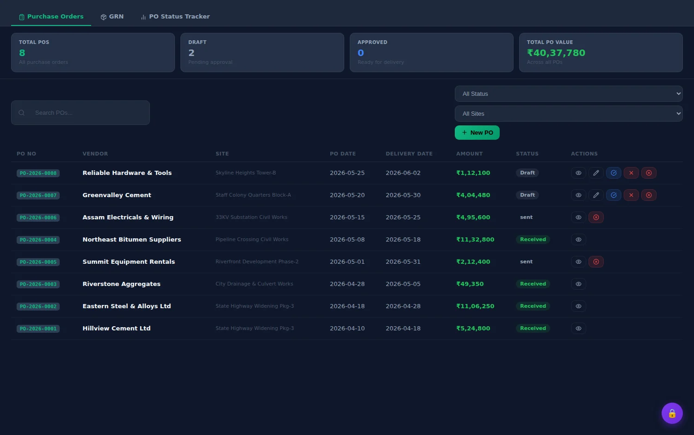Click vendor name Eastern Steel & Alloys Ltd
Viewport: 694px width, 435px height.
point(127,306)
